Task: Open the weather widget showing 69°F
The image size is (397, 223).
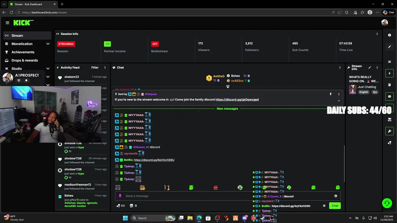Action: (14, 218)
